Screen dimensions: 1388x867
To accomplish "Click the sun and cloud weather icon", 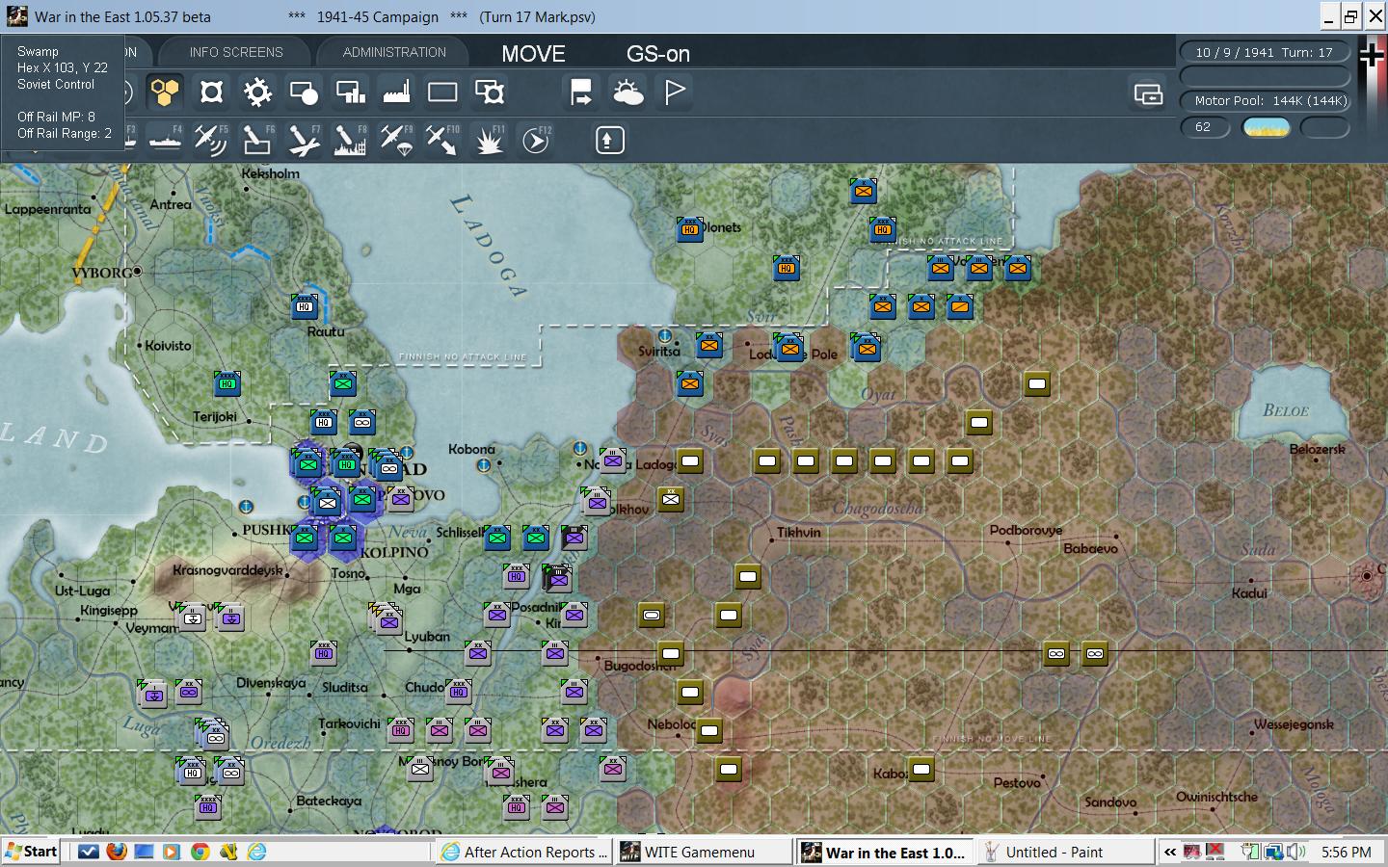I will coord(627,92).
